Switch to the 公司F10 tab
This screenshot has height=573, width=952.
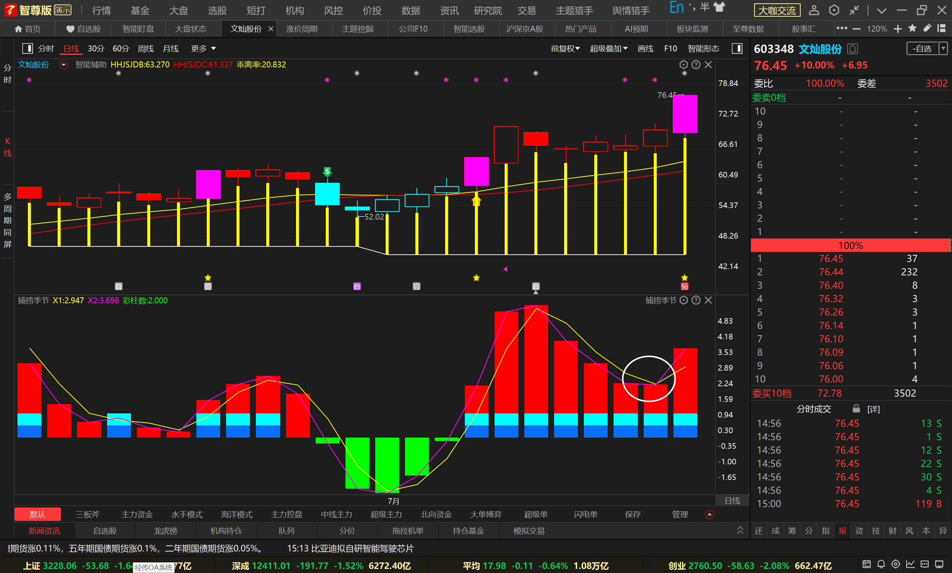413,29
